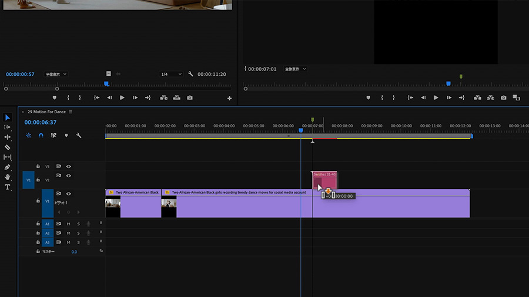Mark Out point in Program monitor
The height and width of the screenshot is (297, 529).
click(x=394, y=97)
